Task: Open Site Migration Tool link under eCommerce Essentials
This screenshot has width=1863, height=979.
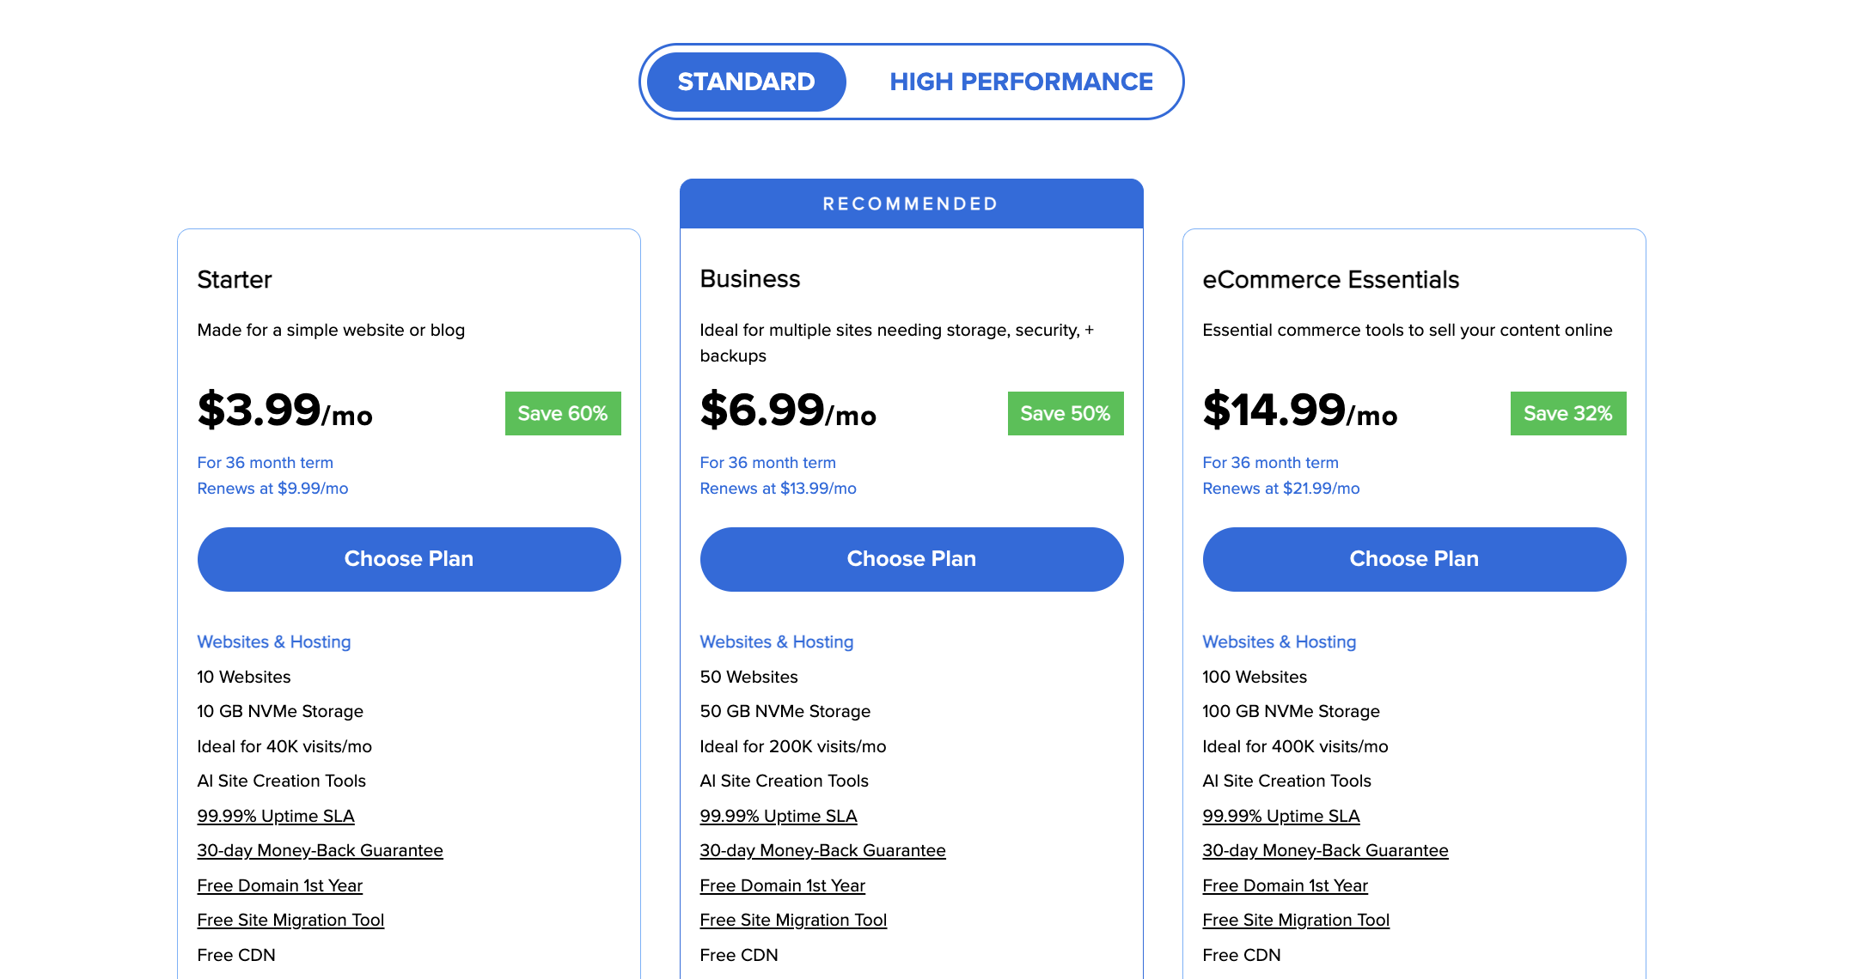Action: point(1296,920)
